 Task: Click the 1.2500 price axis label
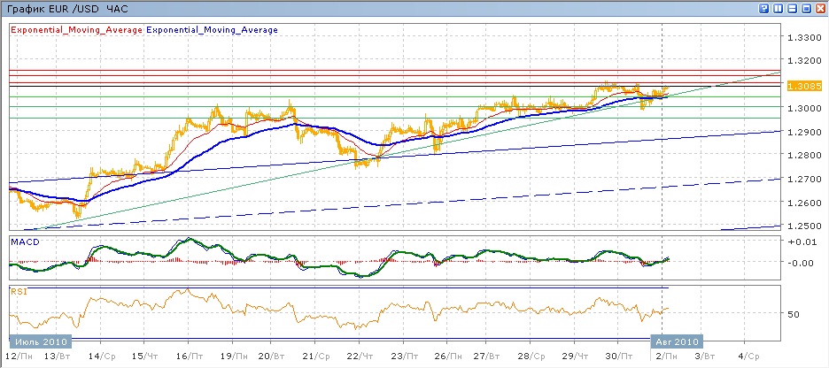[x=804, y=226]
